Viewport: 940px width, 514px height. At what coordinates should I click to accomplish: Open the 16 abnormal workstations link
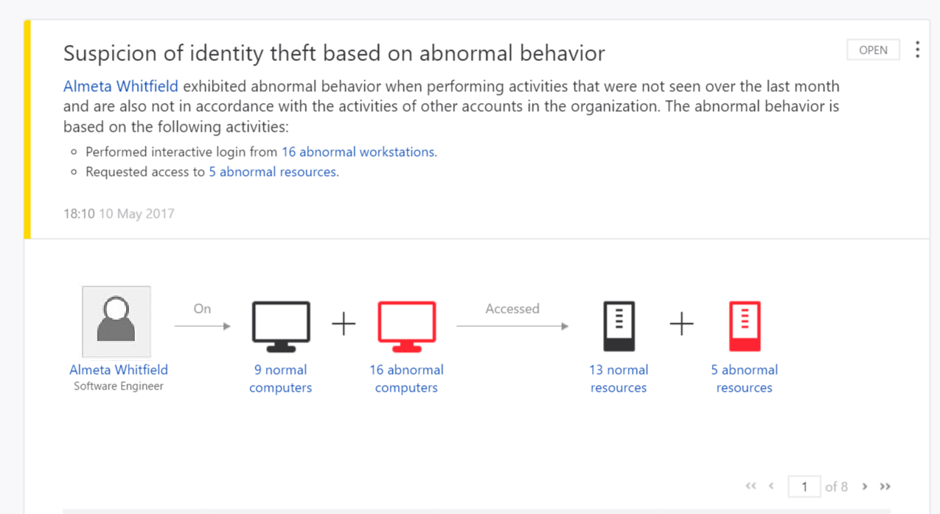point(359,152)
